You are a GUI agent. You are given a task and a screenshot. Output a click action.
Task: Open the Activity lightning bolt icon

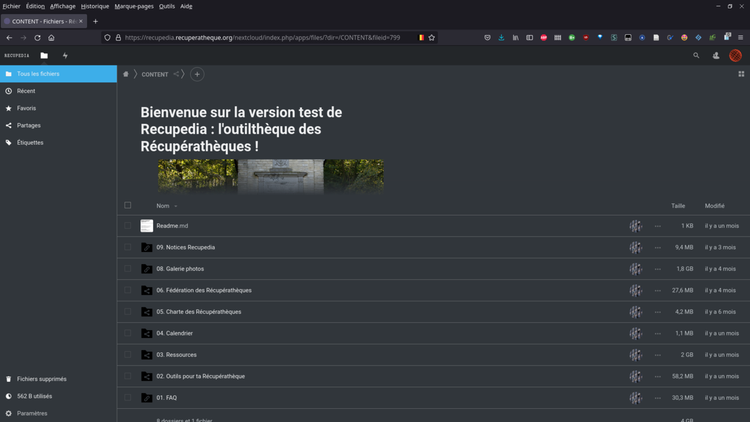(65, 55)
